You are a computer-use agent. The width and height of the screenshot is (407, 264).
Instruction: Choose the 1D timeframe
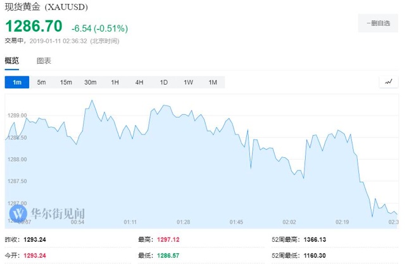point(163,83)
